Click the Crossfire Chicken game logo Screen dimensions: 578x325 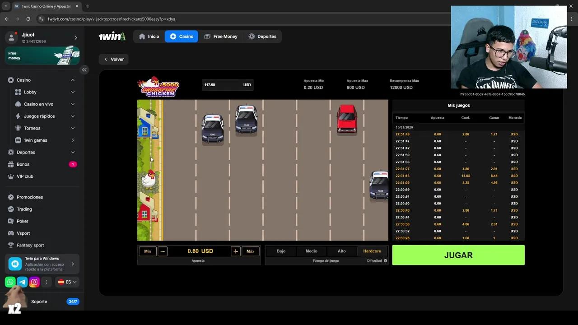point(158,86)
